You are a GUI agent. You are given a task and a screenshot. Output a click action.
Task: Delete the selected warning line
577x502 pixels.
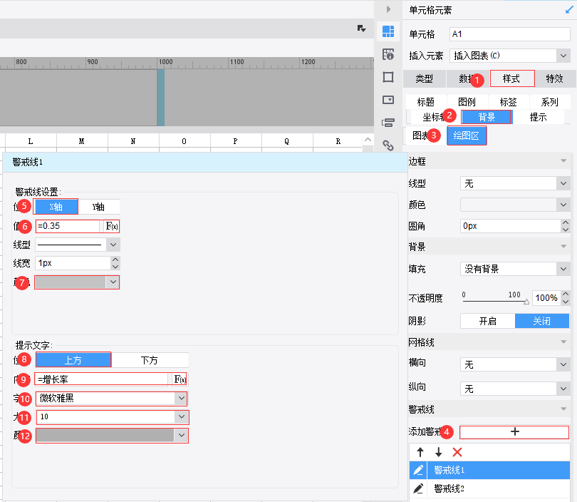457,452
